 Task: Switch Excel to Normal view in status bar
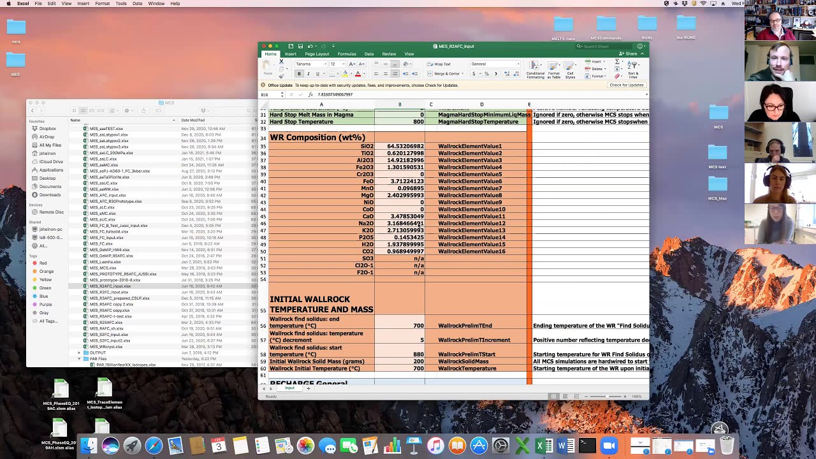(x=554, y=397)
